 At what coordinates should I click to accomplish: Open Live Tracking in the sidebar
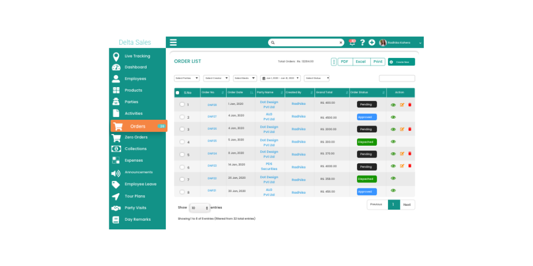coord(138,56)
